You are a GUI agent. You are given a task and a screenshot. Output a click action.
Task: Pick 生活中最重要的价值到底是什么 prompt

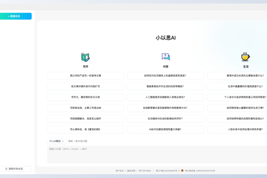point(245,86)
